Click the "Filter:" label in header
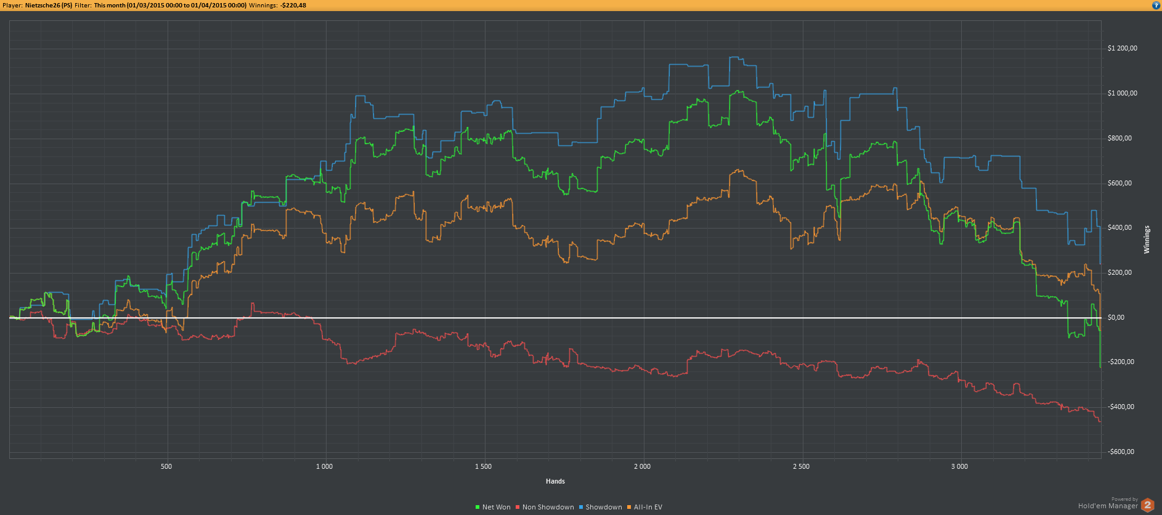This screenshot has height=515, width=1162. 83,5
